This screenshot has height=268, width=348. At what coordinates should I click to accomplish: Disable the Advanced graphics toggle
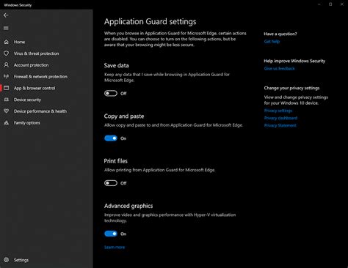point(111,234)
